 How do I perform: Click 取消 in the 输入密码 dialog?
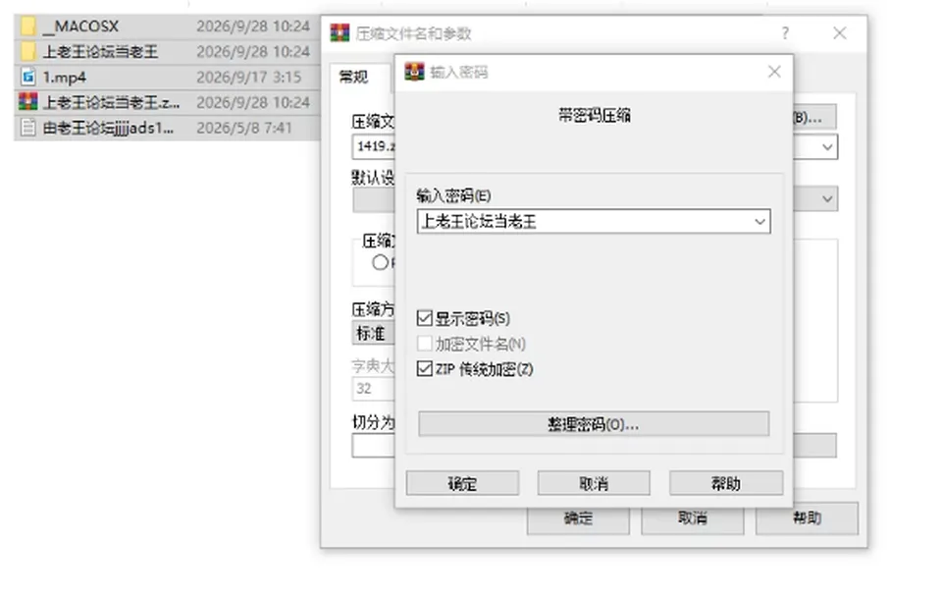tap(595, 483)
